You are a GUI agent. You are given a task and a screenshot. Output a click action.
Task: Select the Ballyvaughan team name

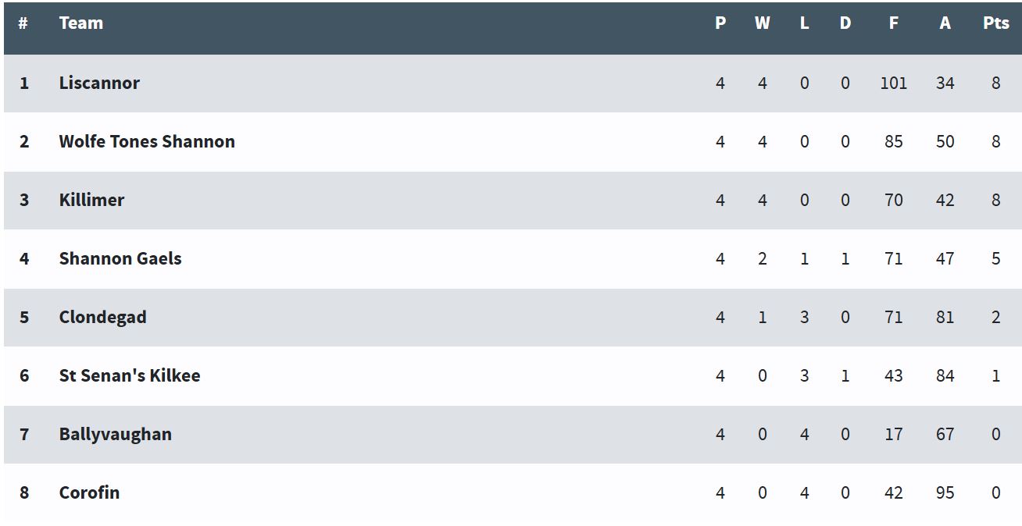pos(116,434)
